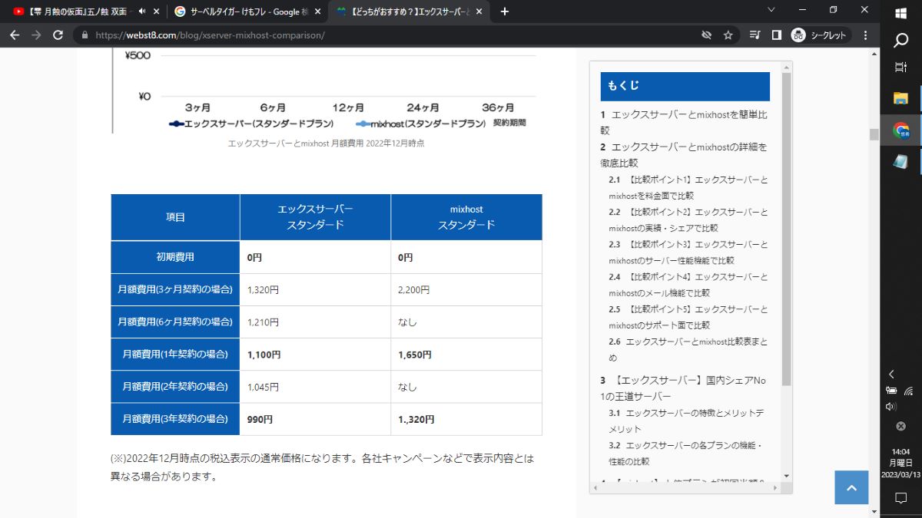This screenshot has height=518, width=922.
Task: Click the scroll-to-top arrow button
Action: pos(851,487)
